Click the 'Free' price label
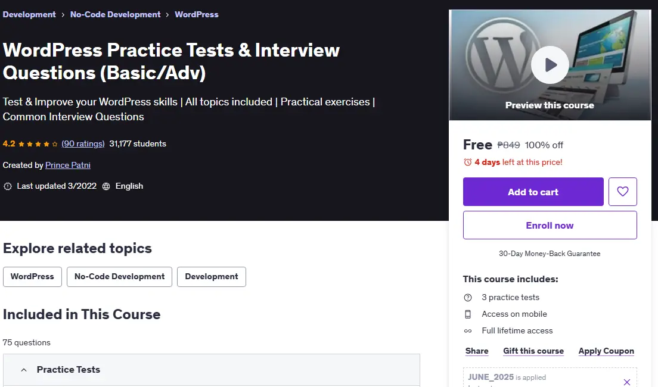Screen dimensions: 658x387 pos(477,145)
